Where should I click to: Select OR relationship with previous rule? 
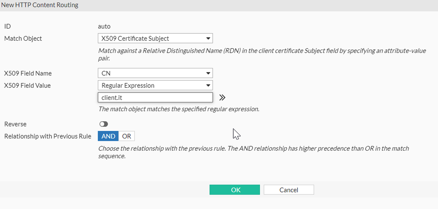127,136
